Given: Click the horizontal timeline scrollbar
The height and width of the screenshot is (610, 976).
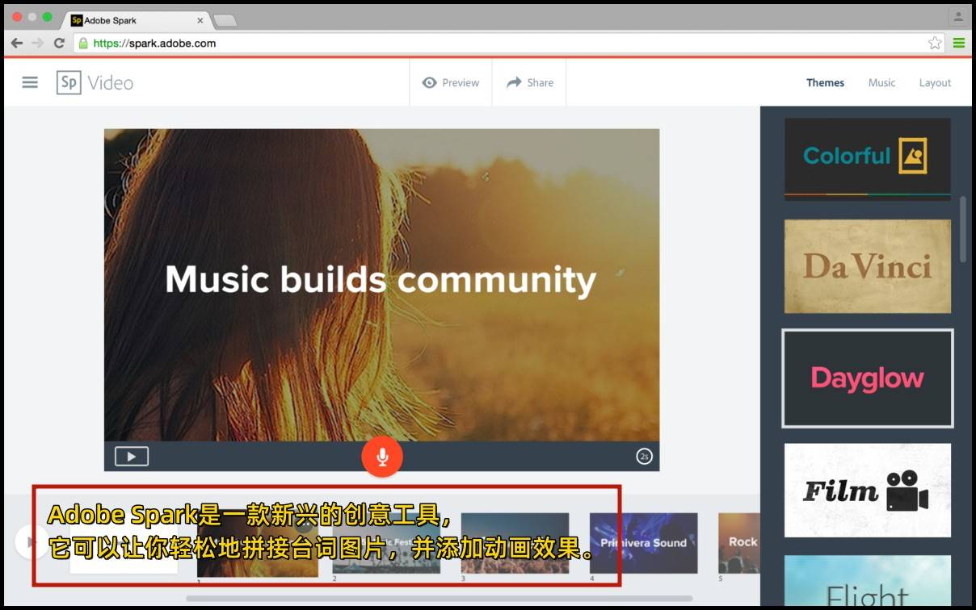Looking at the screenshot, I should coord(439,599).
